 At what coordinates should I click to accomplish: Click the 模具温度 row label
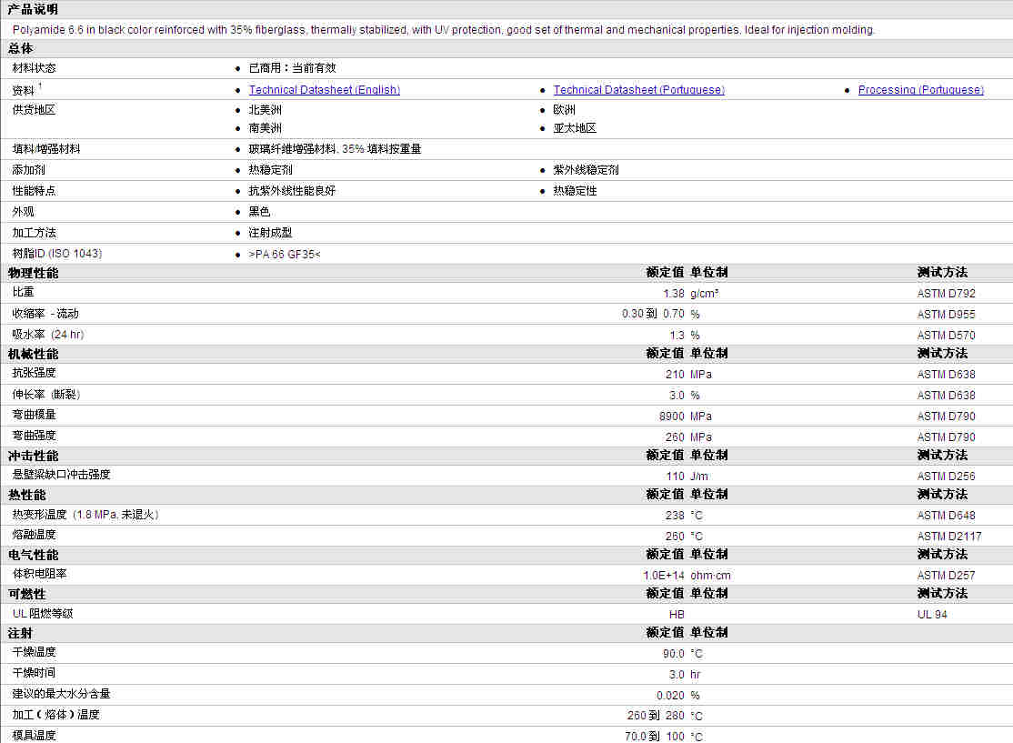pyautogui.click(x=35, y=735)
